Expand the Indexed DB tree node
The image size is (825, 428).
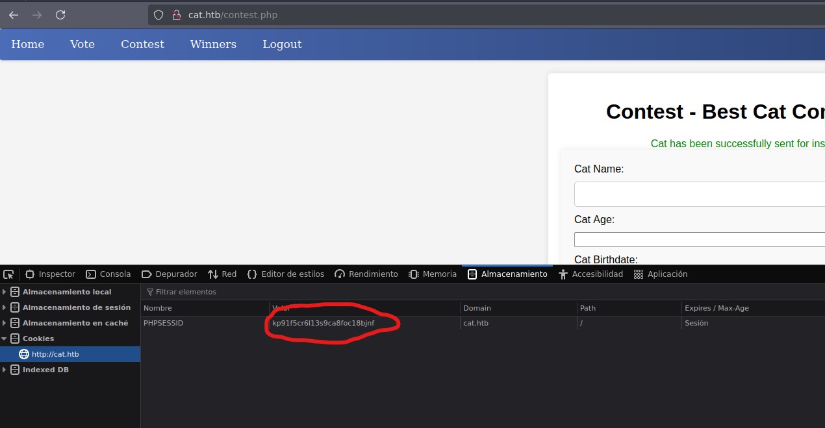click(5, 370)
